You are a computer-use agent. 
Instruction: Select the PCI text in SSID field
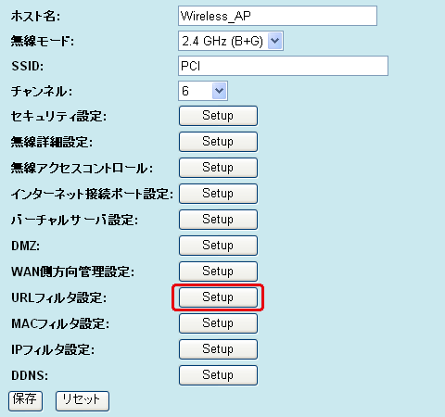(191, 66)
